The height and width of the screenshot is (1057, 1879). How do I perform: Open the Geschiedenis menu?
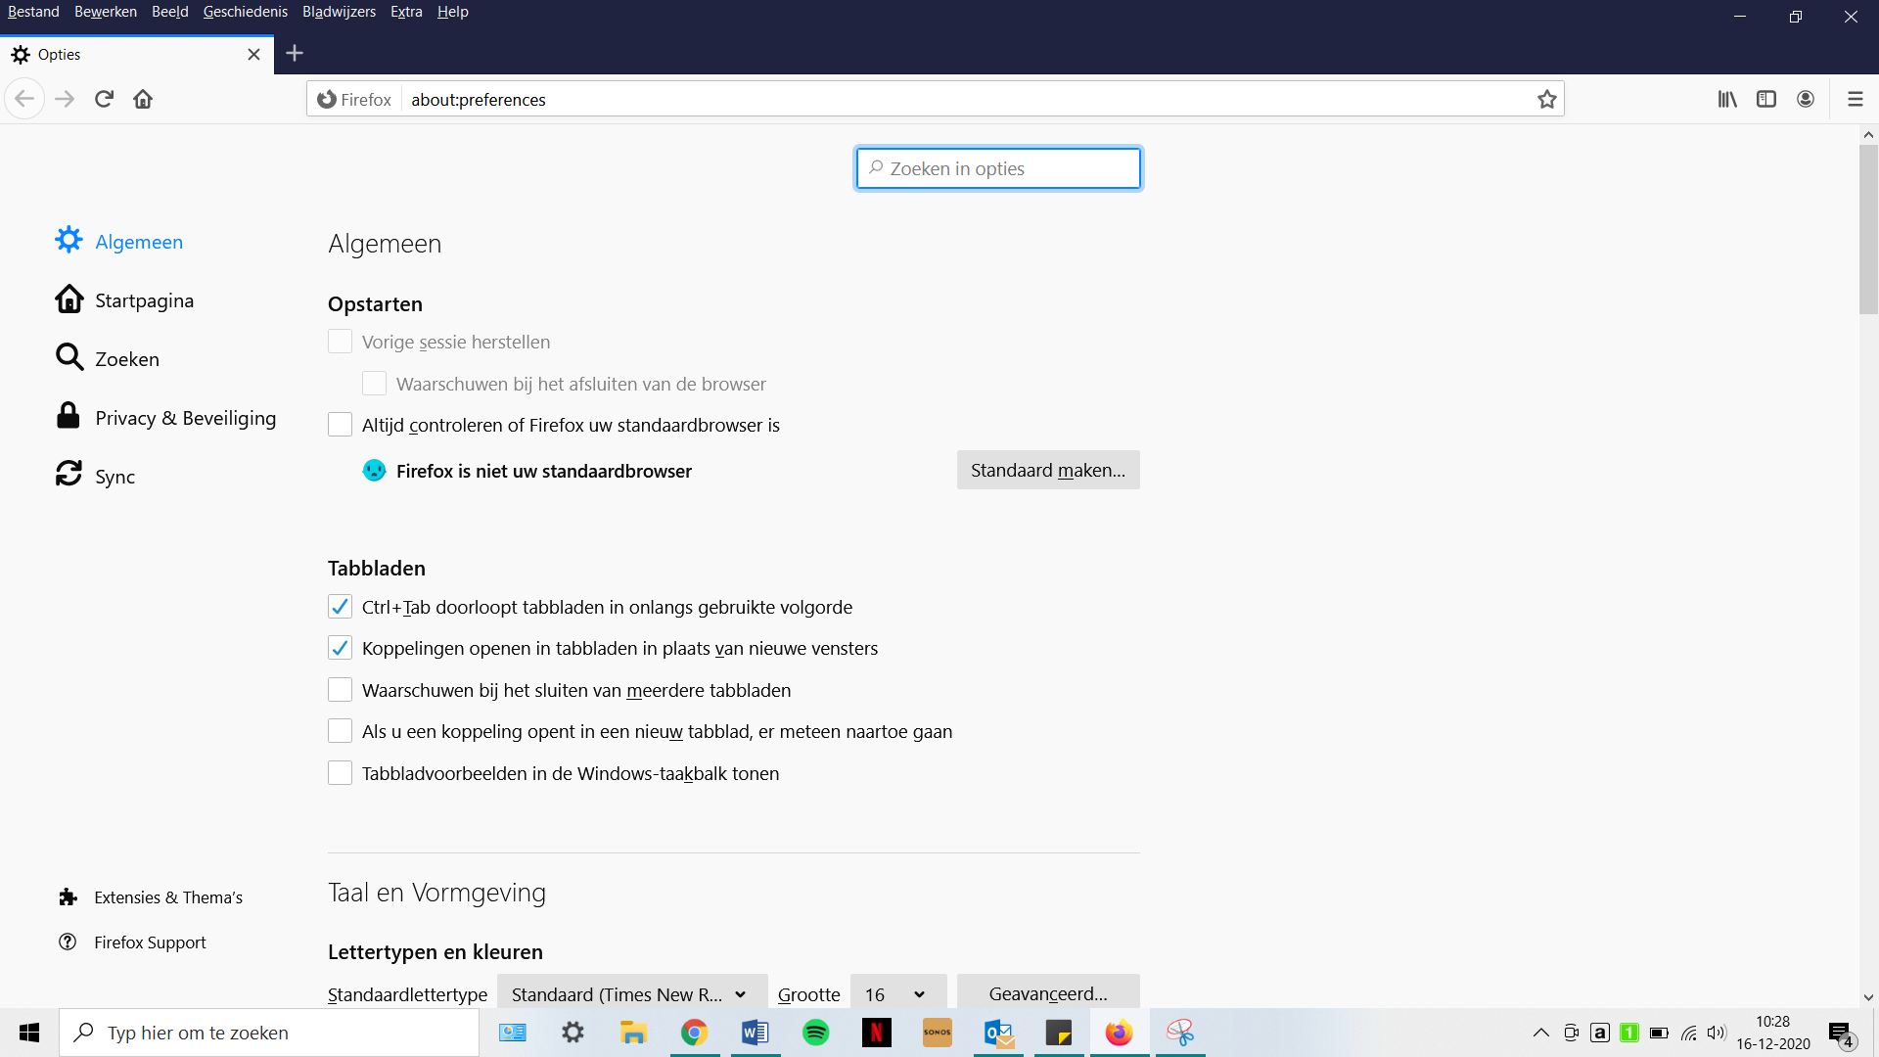[x=245, y=12]
